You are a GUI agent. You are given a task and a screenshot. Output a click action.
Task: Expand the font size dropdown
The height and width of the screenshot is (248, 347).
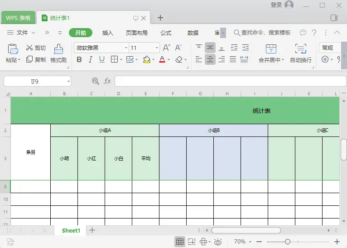[157, 48]
